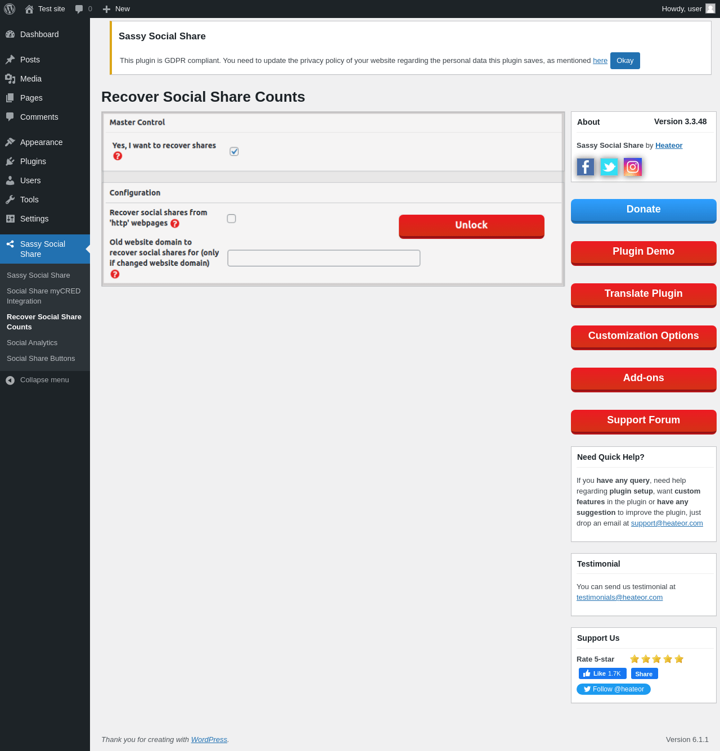Screen dimensions: 720x751
Task: Open Heateor Twitter icon in About box
Action: 609,167
